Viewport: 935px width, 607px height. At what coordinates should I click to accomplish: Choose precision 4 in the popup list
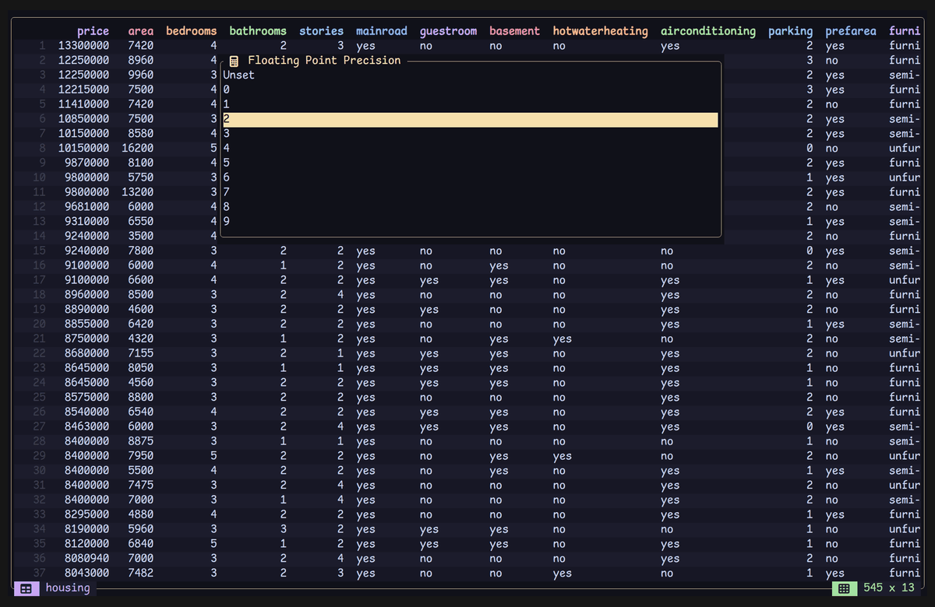pos(471,149)
